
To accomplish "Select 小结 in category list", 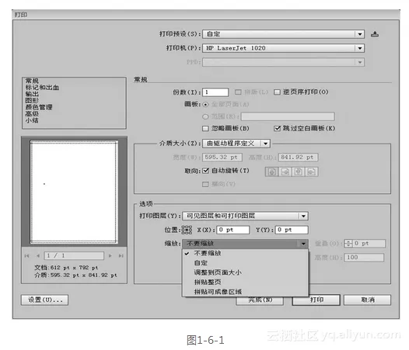I will point(32,120).
